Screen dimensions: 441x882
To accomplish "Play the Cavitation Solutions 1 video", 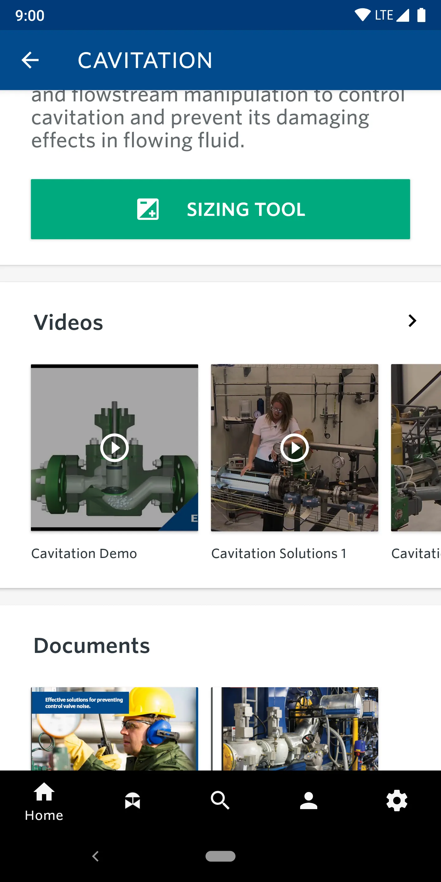I will point(294,447).
